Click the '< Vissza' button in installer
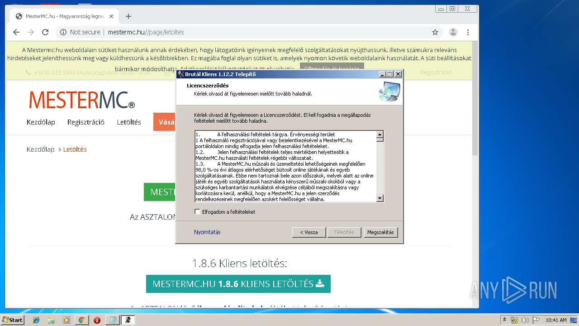 pos(308,232)
